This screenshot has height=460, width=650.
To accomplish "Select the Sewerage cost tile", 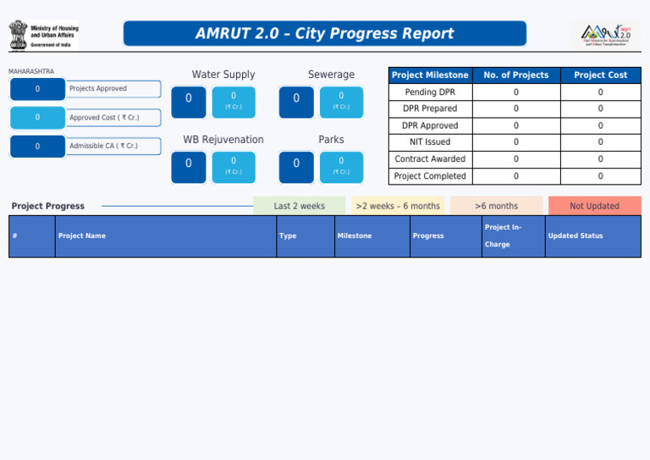I will pos(342,102).
